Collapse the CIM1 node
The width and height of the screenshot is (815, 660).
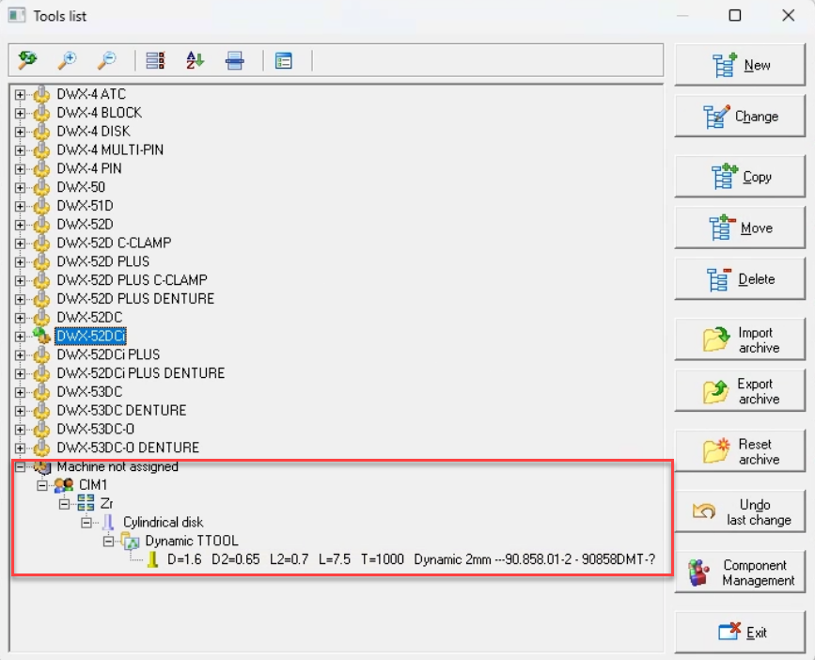click(42, 485)
